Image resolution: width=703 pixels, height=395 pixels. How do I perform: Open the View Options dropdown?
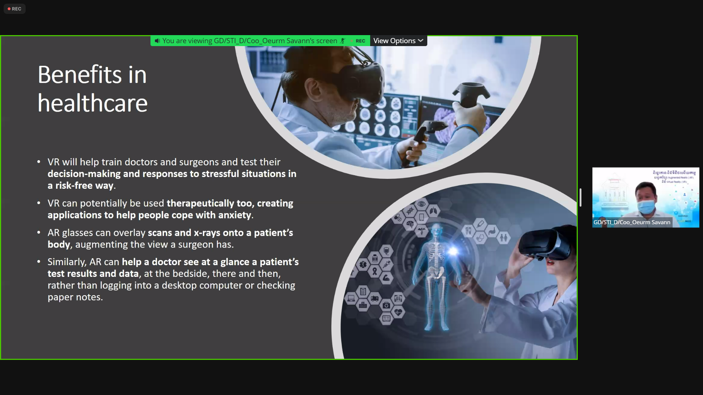click(398, 41)
